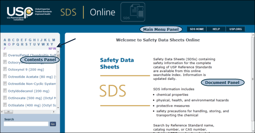Viewport: 255px width, 133px height.
Task: Select letter X in the alphabet index
Action: (48, 45)
